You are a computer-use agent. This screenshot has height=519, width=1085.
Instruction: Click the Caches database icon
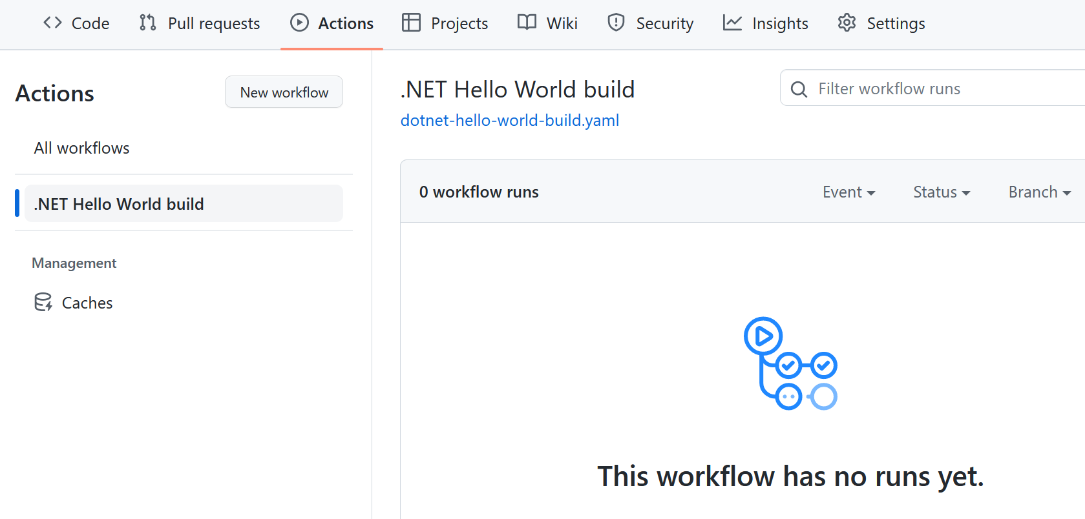coord(43,302)
